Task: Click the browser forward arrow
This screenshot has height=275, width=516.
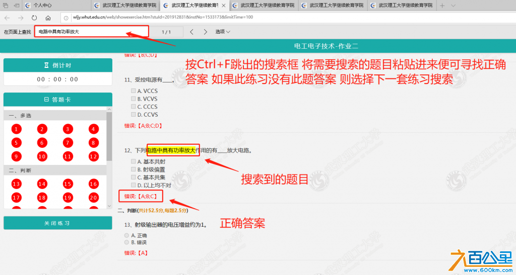Action: click(21, 18)
